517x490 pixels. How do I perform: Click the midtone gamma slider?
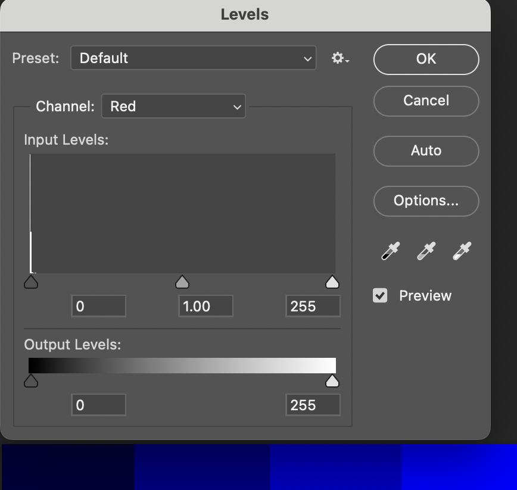coord(182,281)
